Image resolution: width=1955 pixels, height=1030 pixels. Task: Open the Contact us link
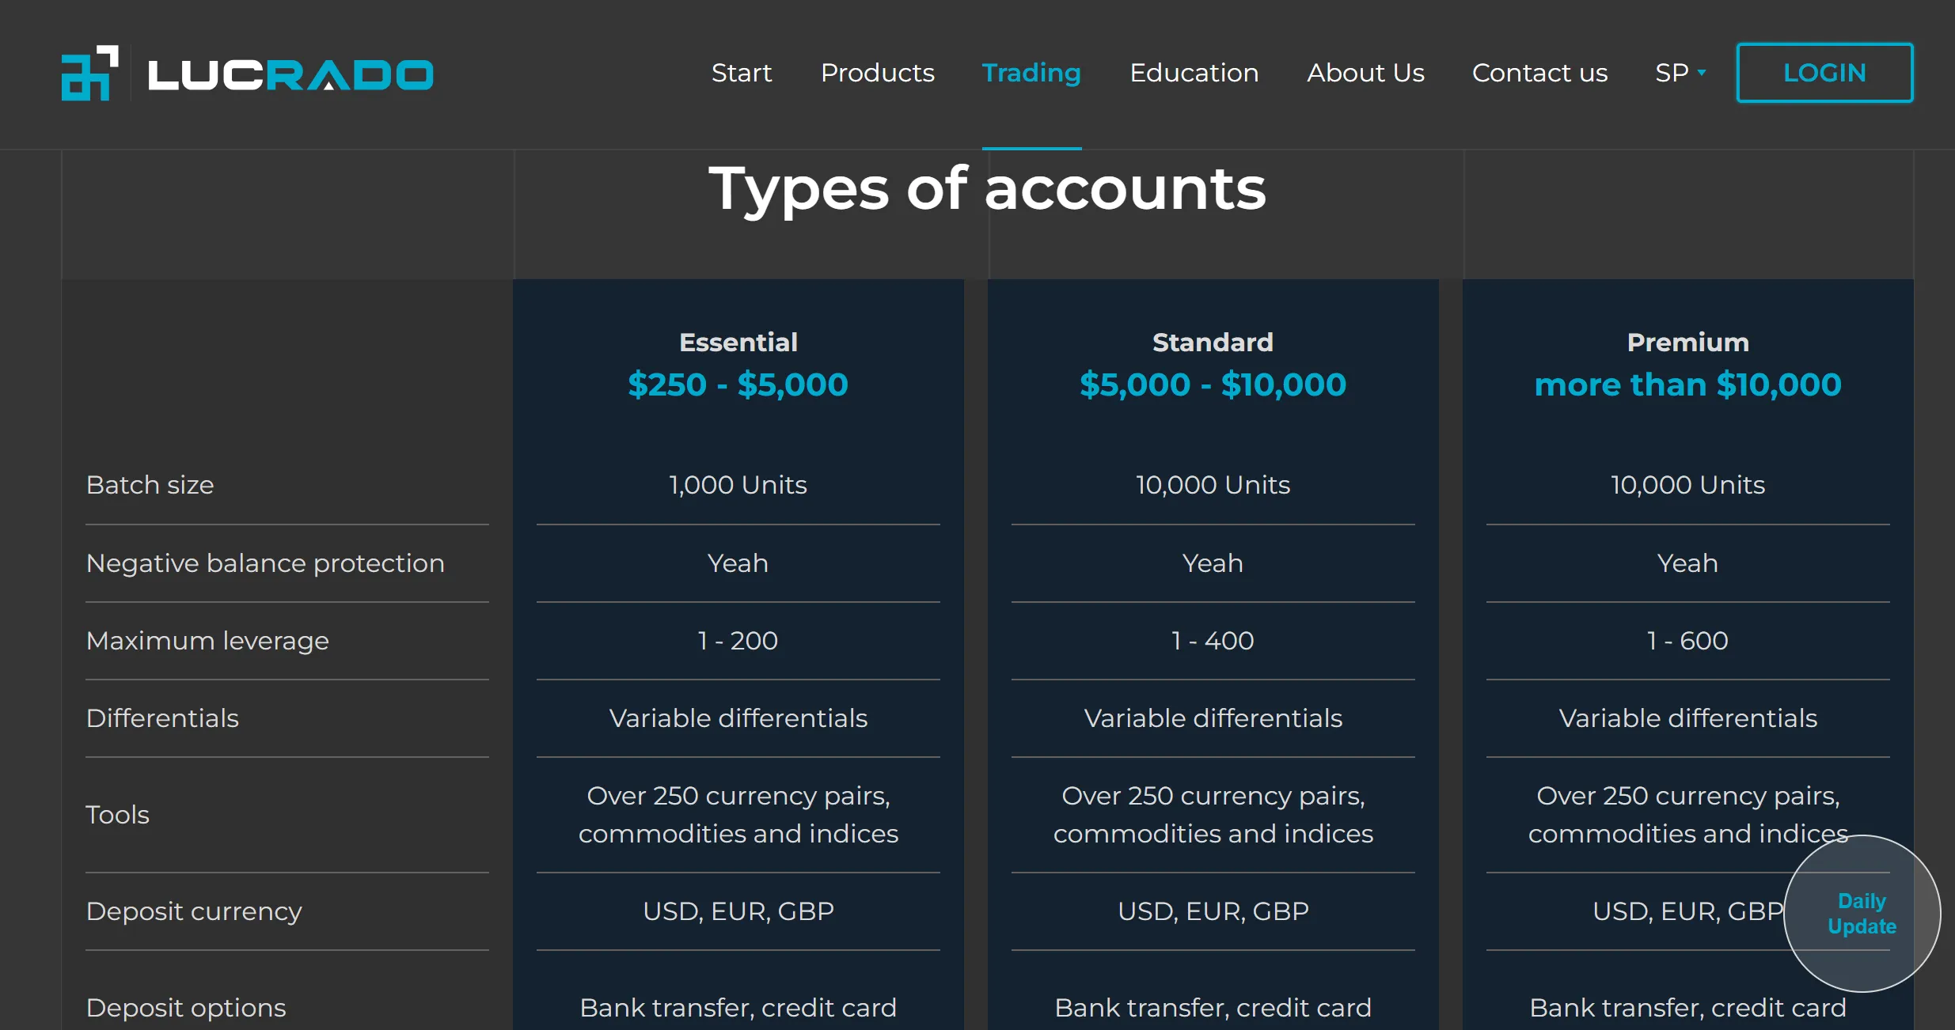pyautogui.click(x=1539, y=73)
